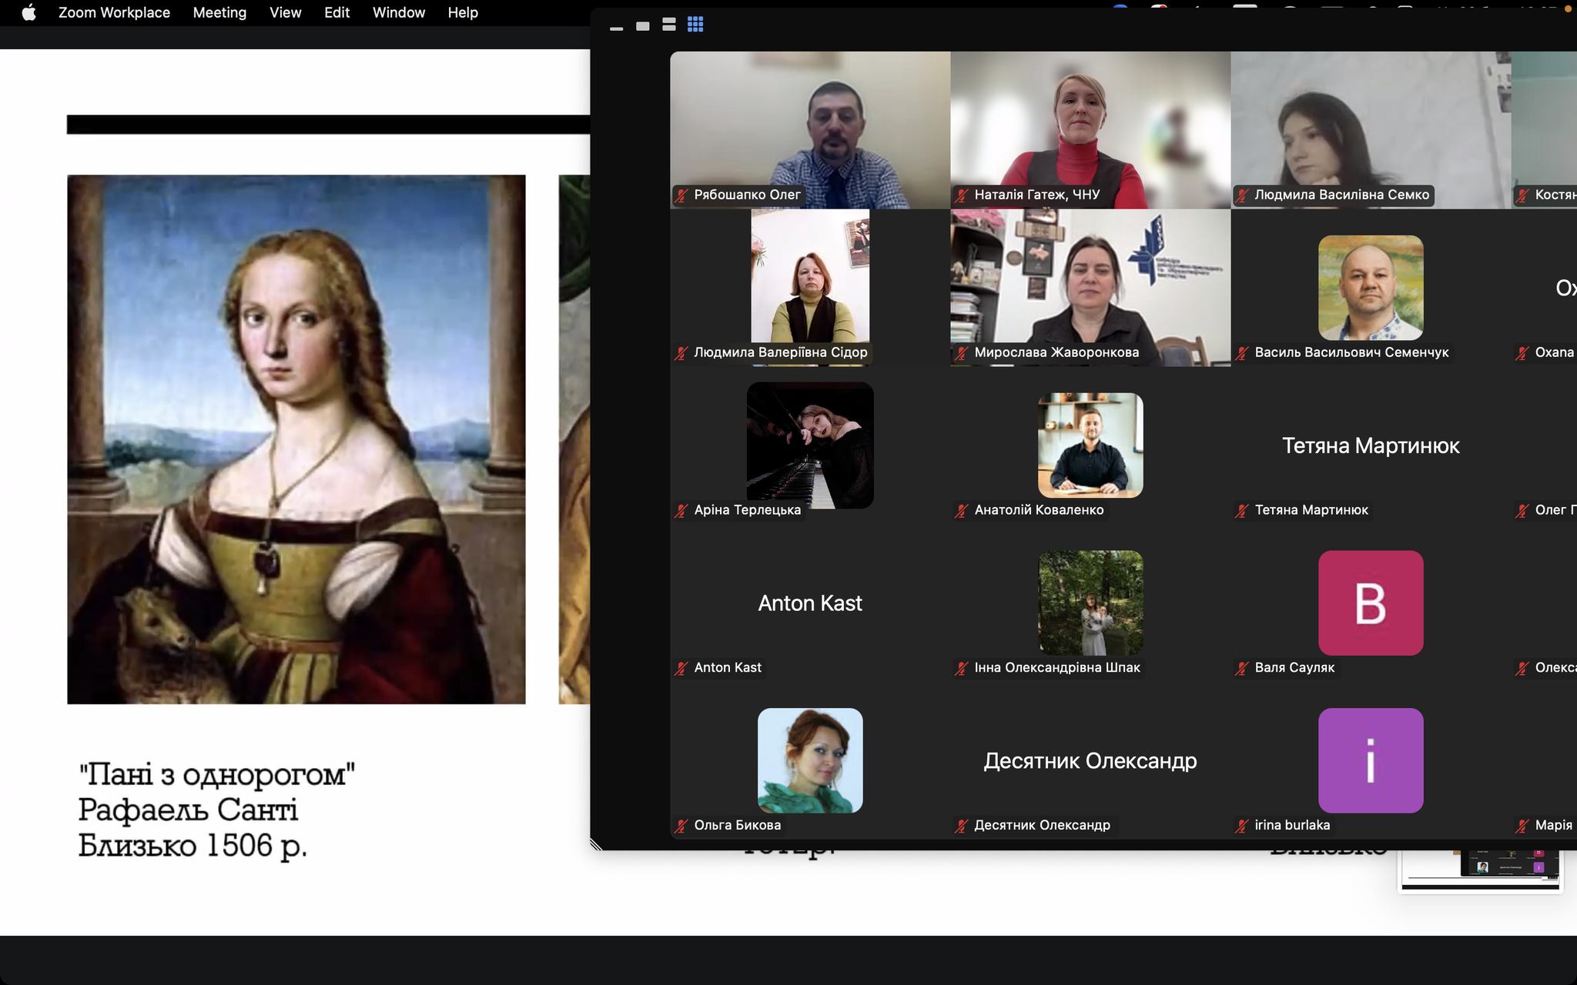1577x985 pixels.
Task: Open the Meeting menu
Action: click(219, 12)
